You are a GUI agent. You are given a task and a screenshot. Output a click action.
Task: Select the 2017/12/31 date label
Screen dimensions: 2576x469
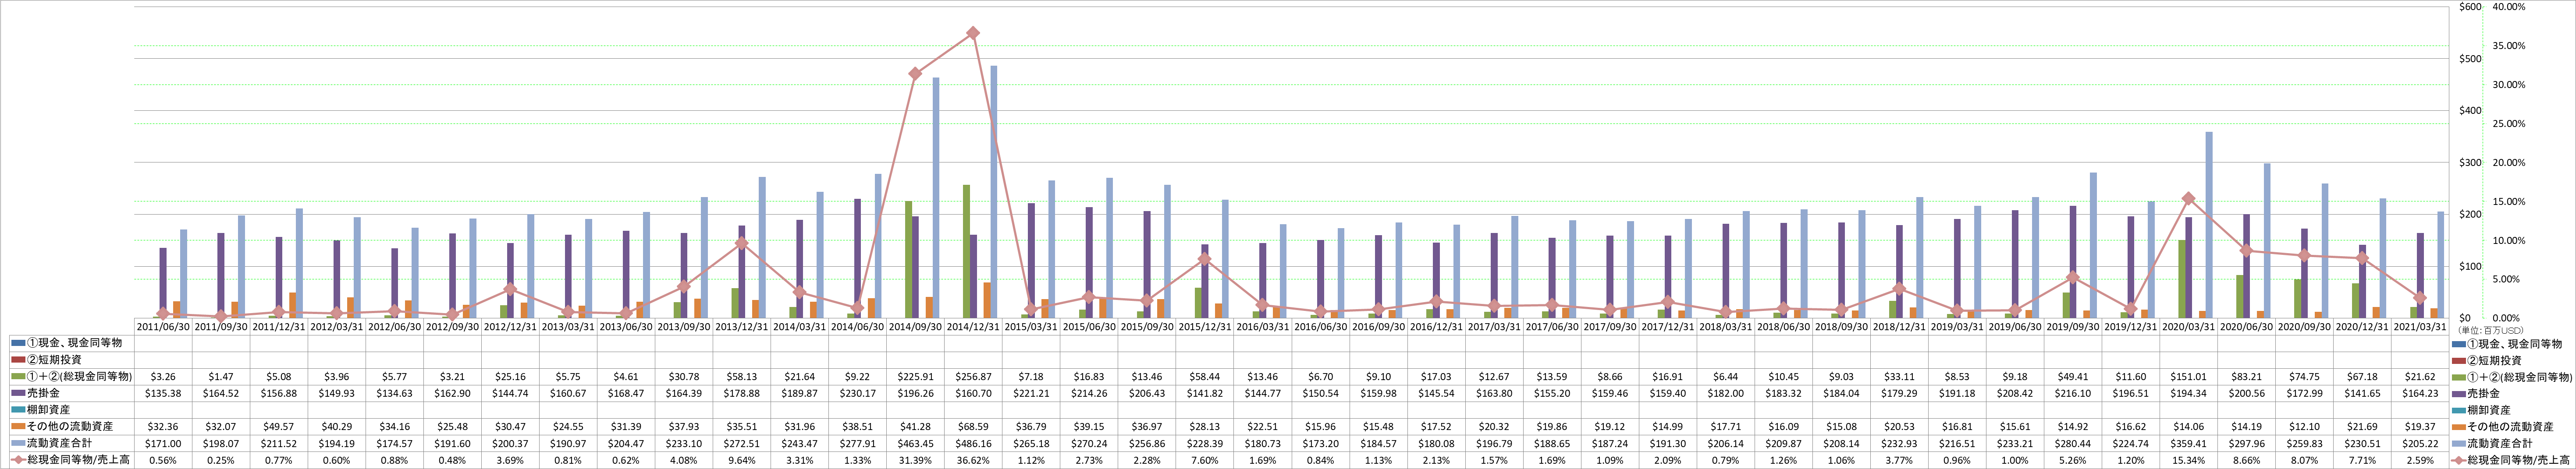tap(1668, 327)
